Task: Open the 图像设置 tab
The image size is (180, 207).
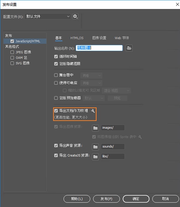Action: [99, 38]
